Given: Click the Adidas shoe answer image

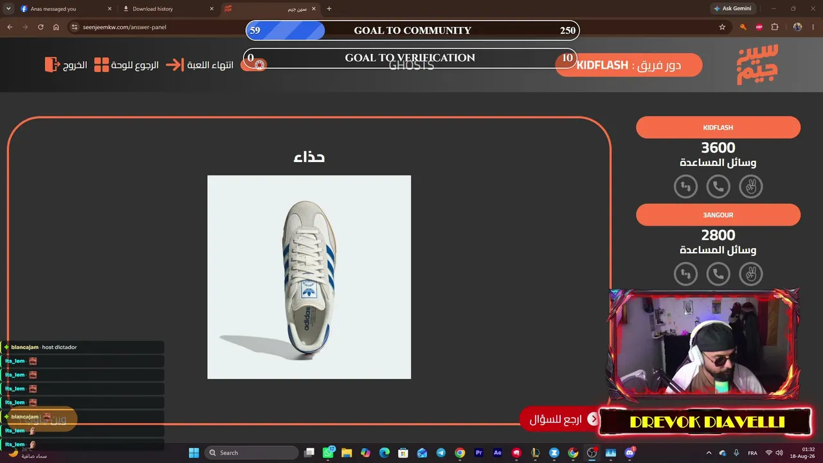Looking at the screenshot, I should pos(309,277).
